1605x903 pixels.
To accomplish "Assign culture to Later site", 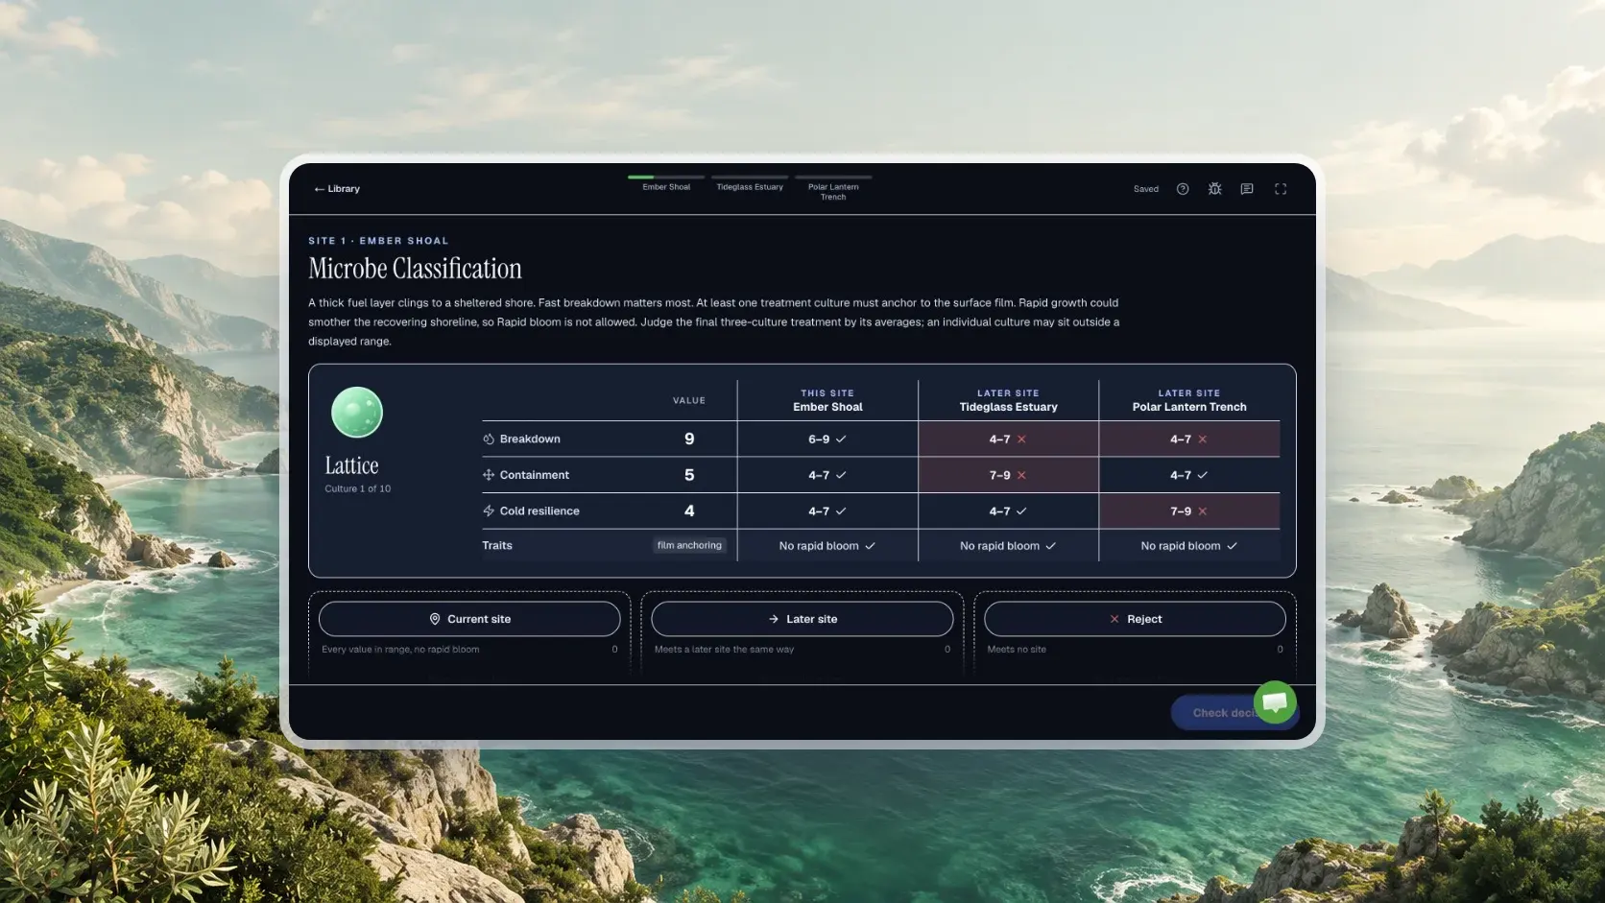I will pos(802,619).
